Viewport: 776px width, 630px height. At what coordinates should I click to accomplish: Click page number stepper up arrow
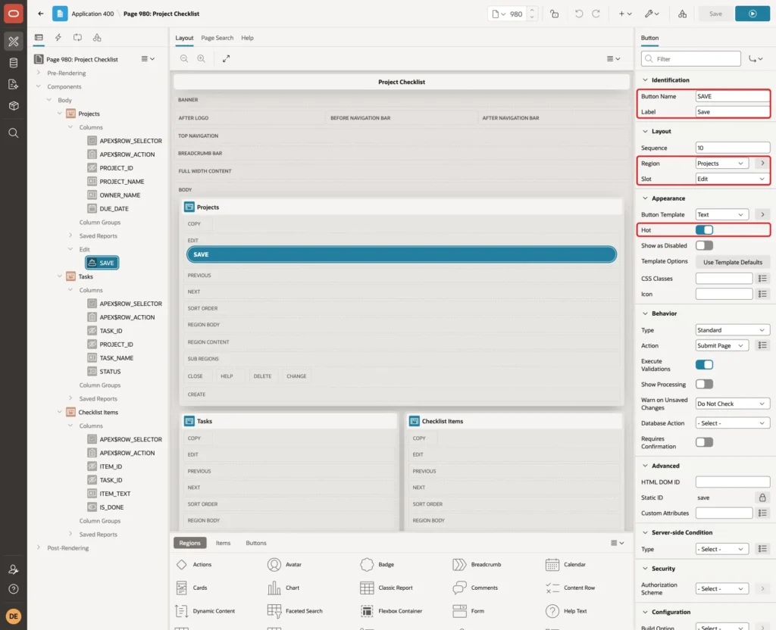pyautogui.click(x=531, y=10)
